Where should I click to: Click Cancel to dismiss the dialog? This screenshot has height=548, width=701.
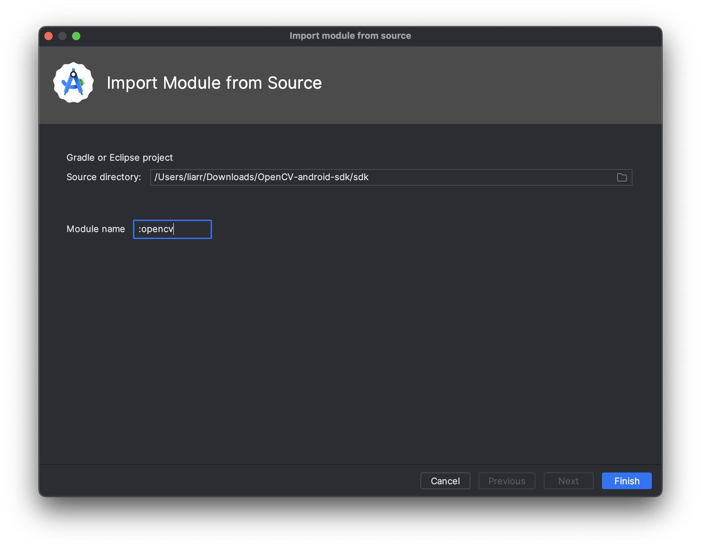point(446,480)
